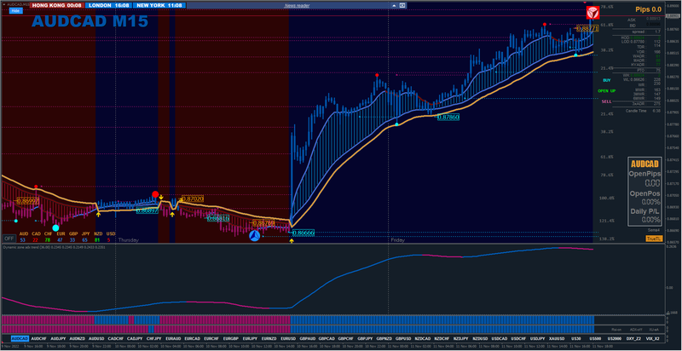
Task: Switch to the US30 symbol tab
Action: [576, 338]
